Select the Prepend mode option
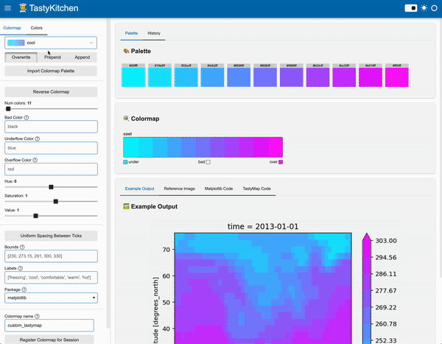This screenshot has width=442, height=344. point(52,57)
